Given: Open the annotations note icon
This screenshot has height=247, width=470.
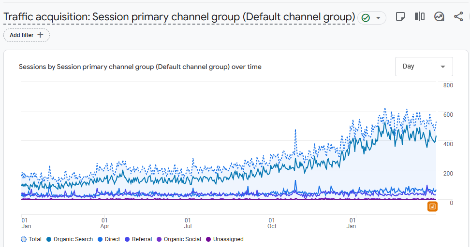Looking at the screenshot, I should click(x=400, y=17).
